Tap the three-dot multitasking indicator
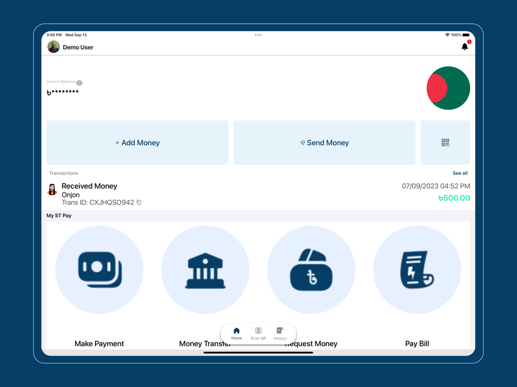The image size is (517, 387). (258, 35)
